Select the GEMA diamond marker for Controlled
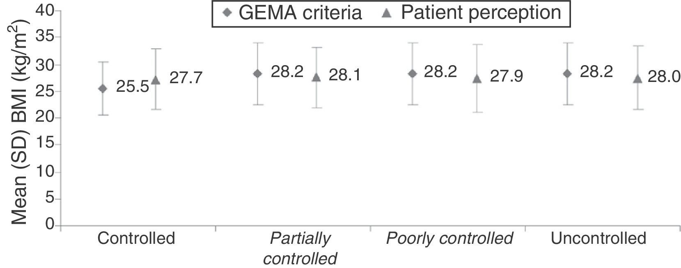Image resolution: width=681 pixels, height=268 pixels. click(x=103, y=89)
